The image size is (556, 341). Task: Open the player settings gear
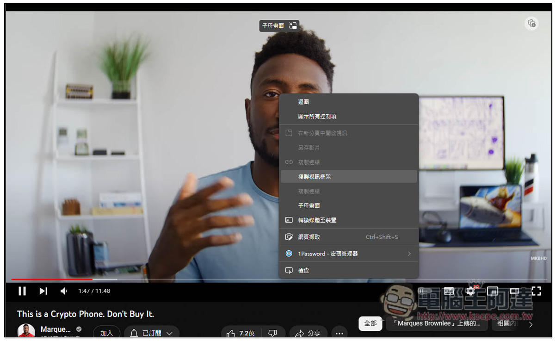470,291
